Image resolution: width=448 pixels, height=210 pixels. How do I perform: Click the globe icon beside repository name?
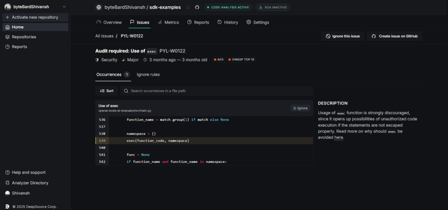tap(99, 7)
